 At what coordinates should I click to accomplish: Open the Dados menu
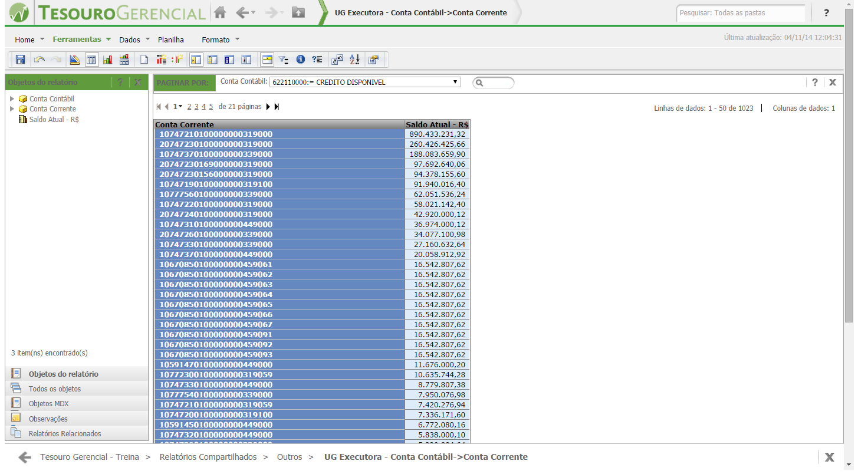(130, 39)
